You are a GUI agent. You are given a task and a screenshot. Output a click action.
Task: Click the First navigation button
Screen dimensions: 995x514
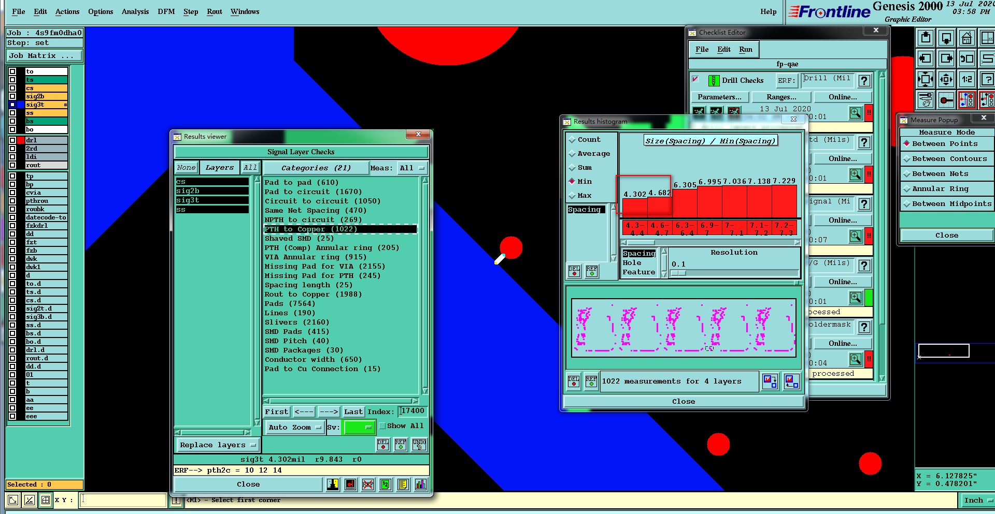pyautogui.click(x=277, y=412)
